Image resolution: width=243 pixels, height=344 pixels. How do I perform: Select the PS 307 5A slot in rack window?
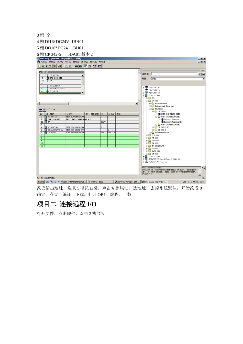pos(60,75)
